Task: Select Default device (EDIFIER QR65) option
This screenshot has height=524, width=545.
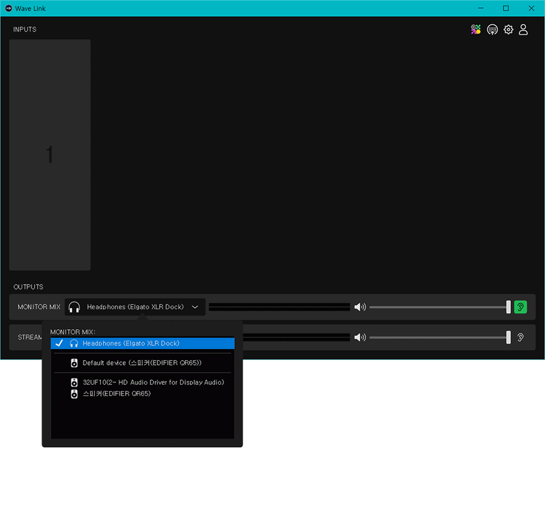Action: coord(142,363)
